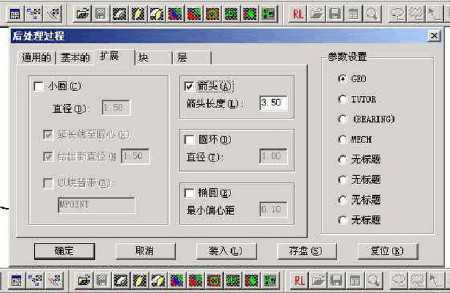Click the blue blob on green icon, top toolbar
450x293 pixels.
coord(175,14)
